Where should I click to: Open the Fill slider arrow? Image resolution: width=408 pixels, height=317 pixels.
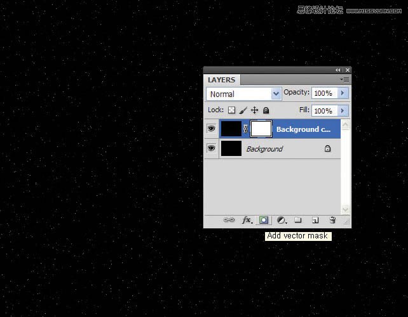[x=343, y=110]
